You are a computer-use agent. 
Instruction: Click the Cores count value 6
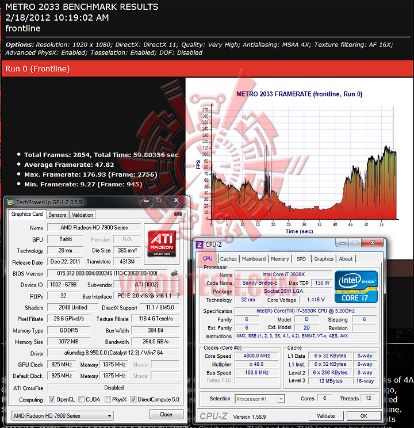point(324,398)
